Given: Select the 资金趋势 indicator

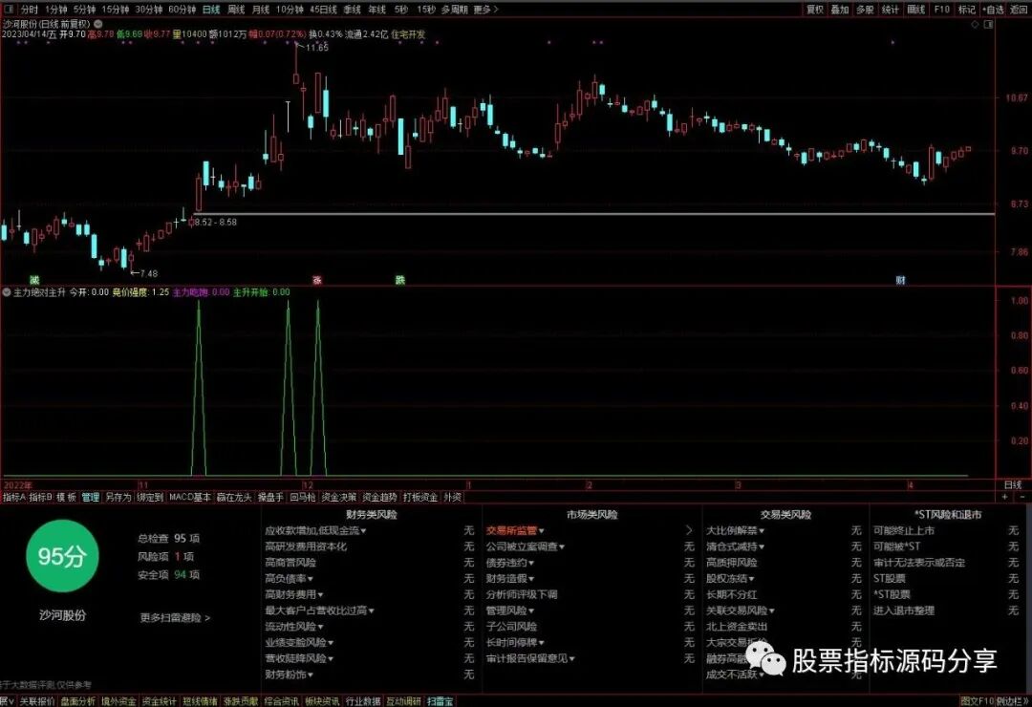Looking at the screenshot, I should [x=379, y=498].
